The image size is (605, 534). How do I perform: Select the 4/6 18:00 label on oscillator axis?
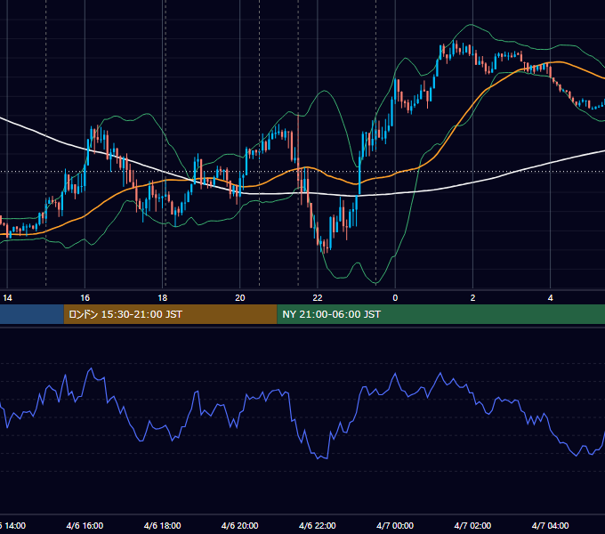coord(163,525)
